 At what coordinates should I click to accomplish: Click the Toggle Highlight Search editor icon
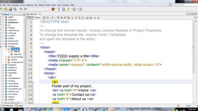[x=68, y=18]
